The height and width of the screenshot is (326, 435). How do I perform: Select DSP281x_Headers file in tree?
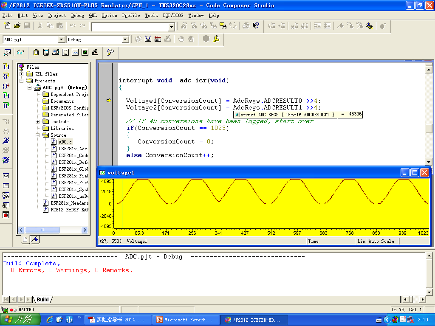(x=69, y=203)
